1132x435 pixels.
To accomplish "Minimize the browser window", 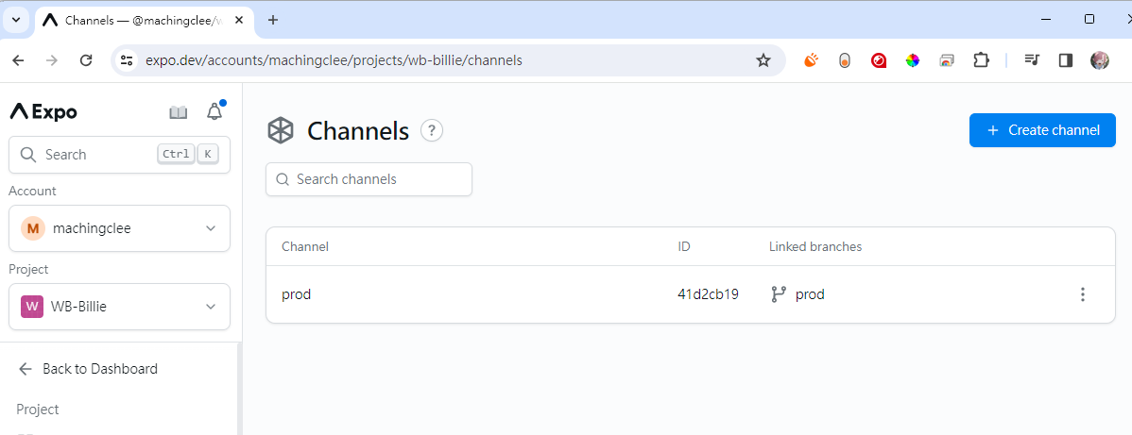I will (1046, 20).
